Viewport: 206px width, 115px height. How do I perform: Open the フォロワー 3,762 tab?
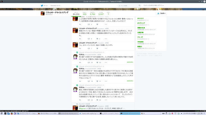[92, 13]
